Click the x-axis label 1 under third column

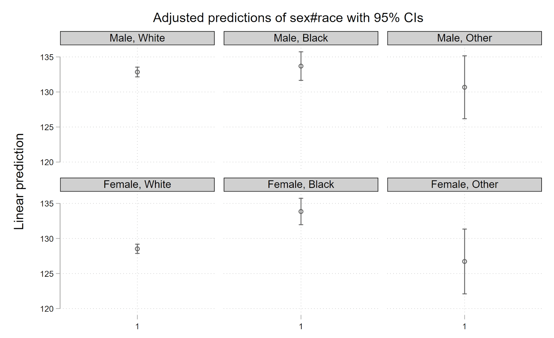click(464, 327)
